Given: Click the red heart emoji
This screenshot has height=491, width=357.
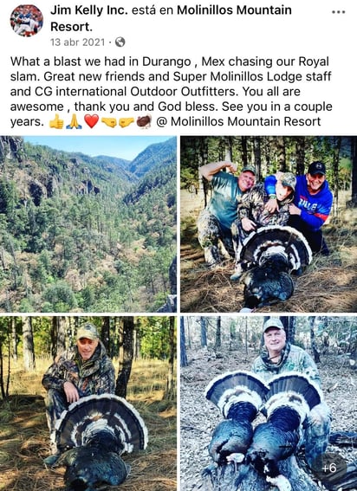Looking at the screenshot, I should tap(92, 122).
